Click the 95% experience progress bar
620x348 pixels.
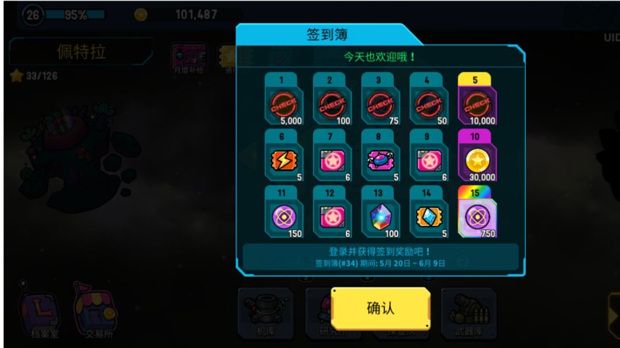point(75,15)
